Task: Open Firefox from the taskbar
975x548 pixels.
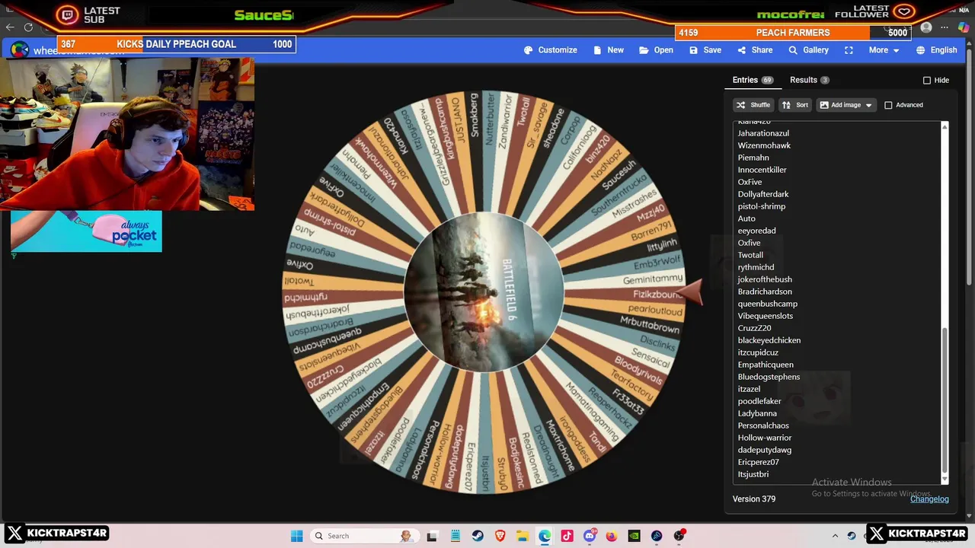Action: [x=612, y=536]
